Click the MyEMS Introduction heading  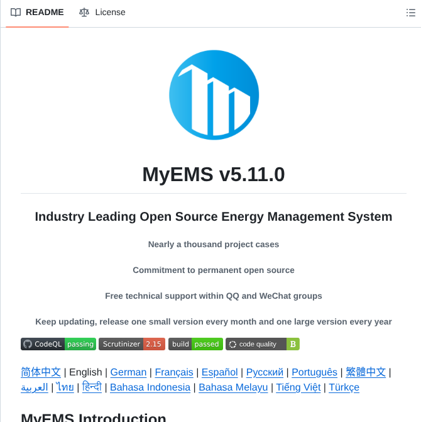(94, 417)
